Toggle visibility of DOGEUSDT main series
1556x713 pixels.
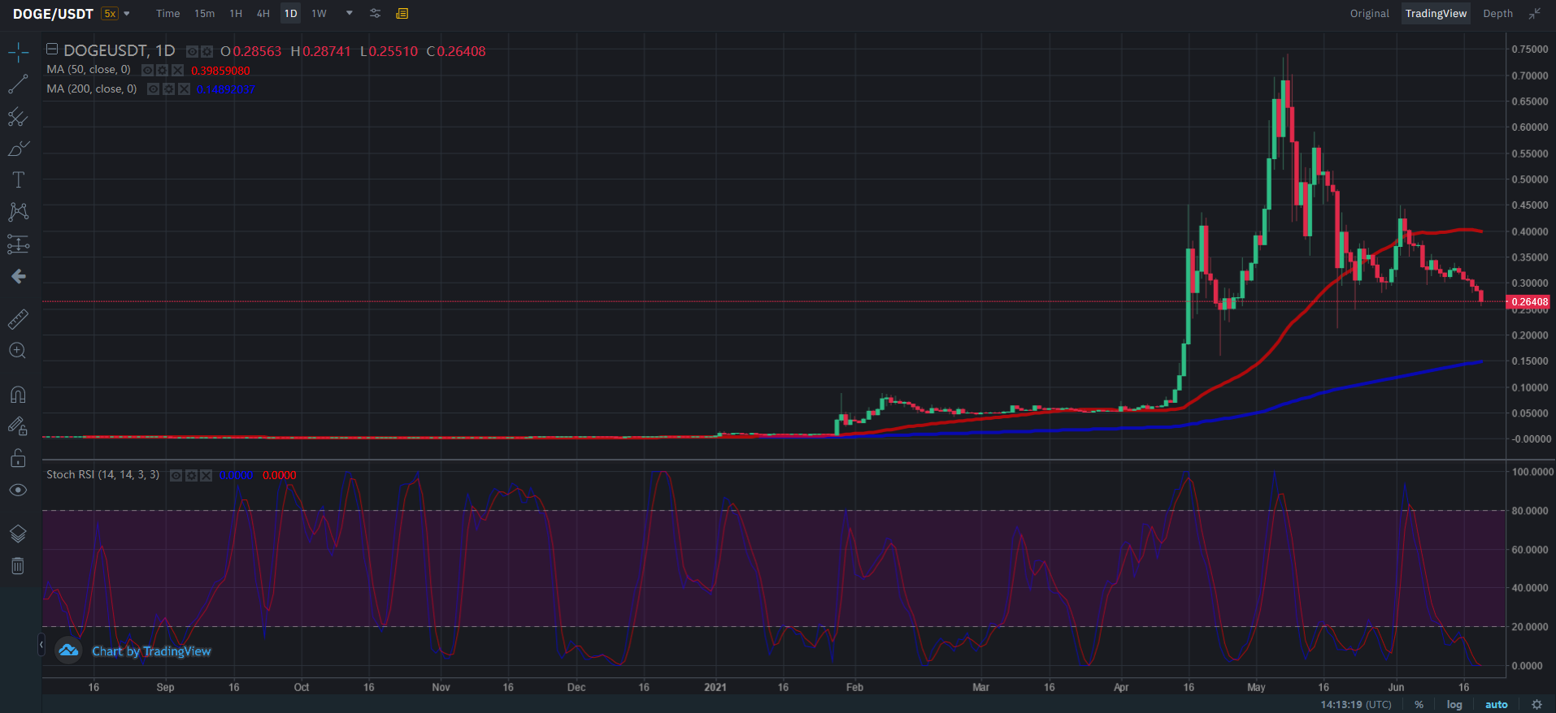click(193, 51)
